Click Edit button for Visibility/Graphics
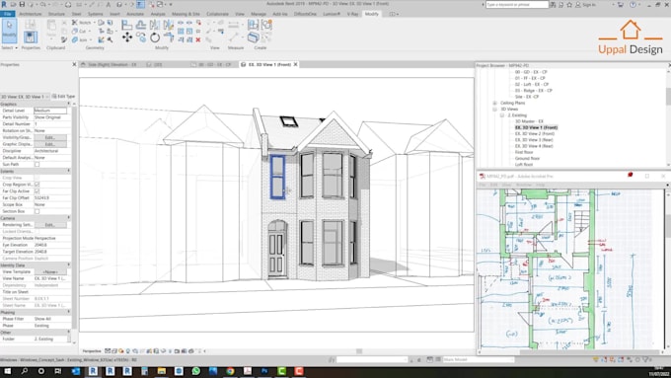 (x=50, y=137)
